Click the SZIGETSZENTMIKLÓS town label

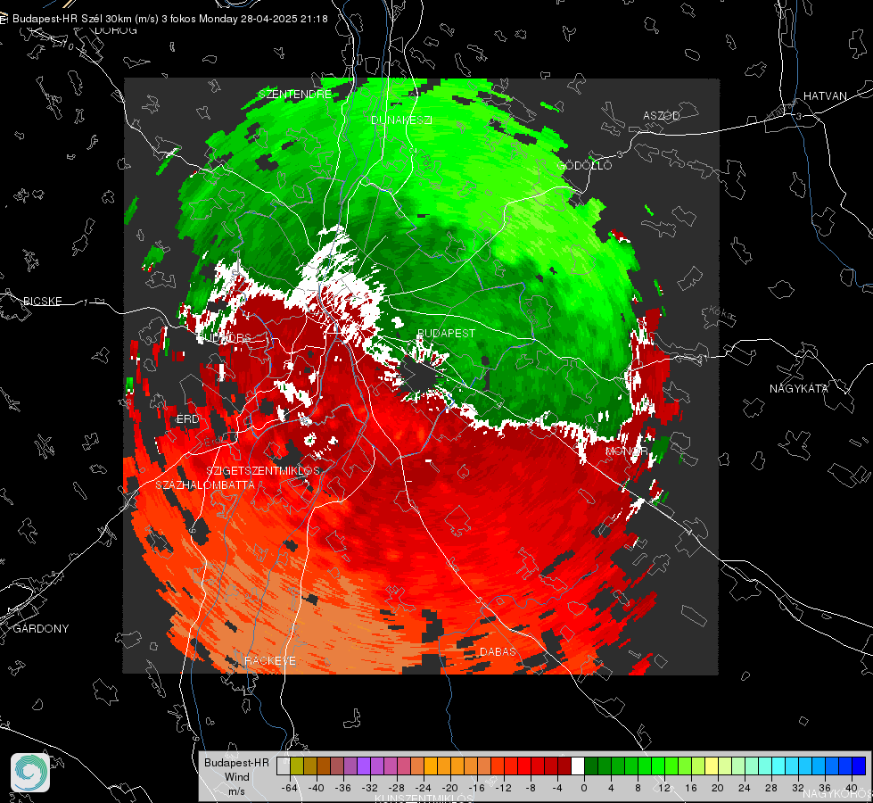click(x=263, y=470)
